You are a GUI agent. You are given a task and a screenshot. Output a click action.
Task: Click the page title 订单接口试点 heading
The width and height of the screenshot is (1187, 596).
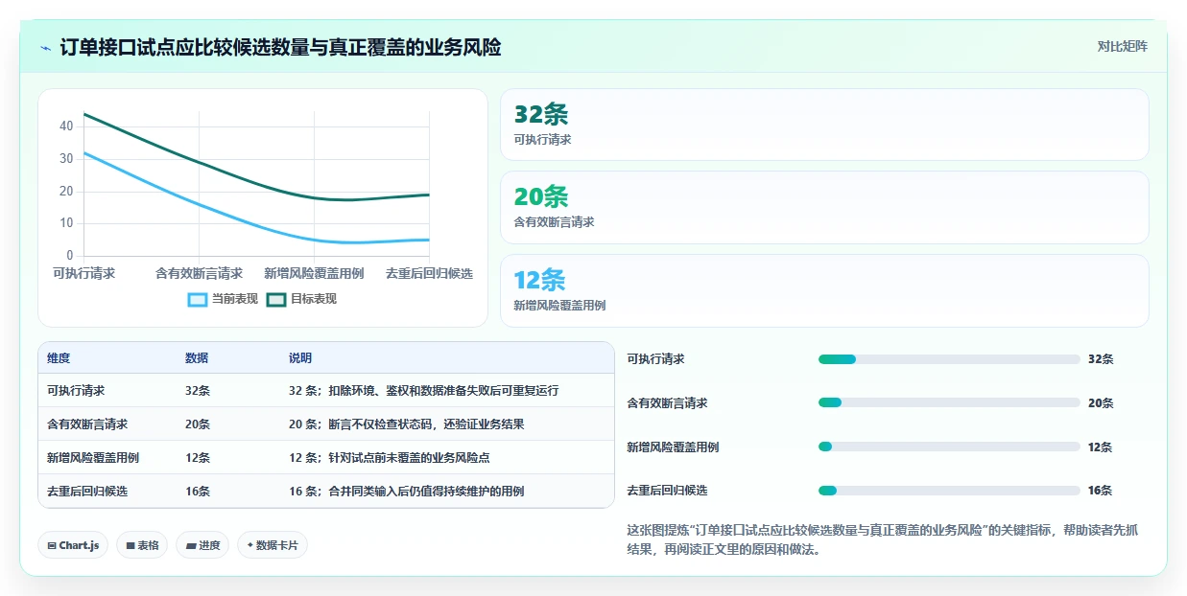coord(280,47)
